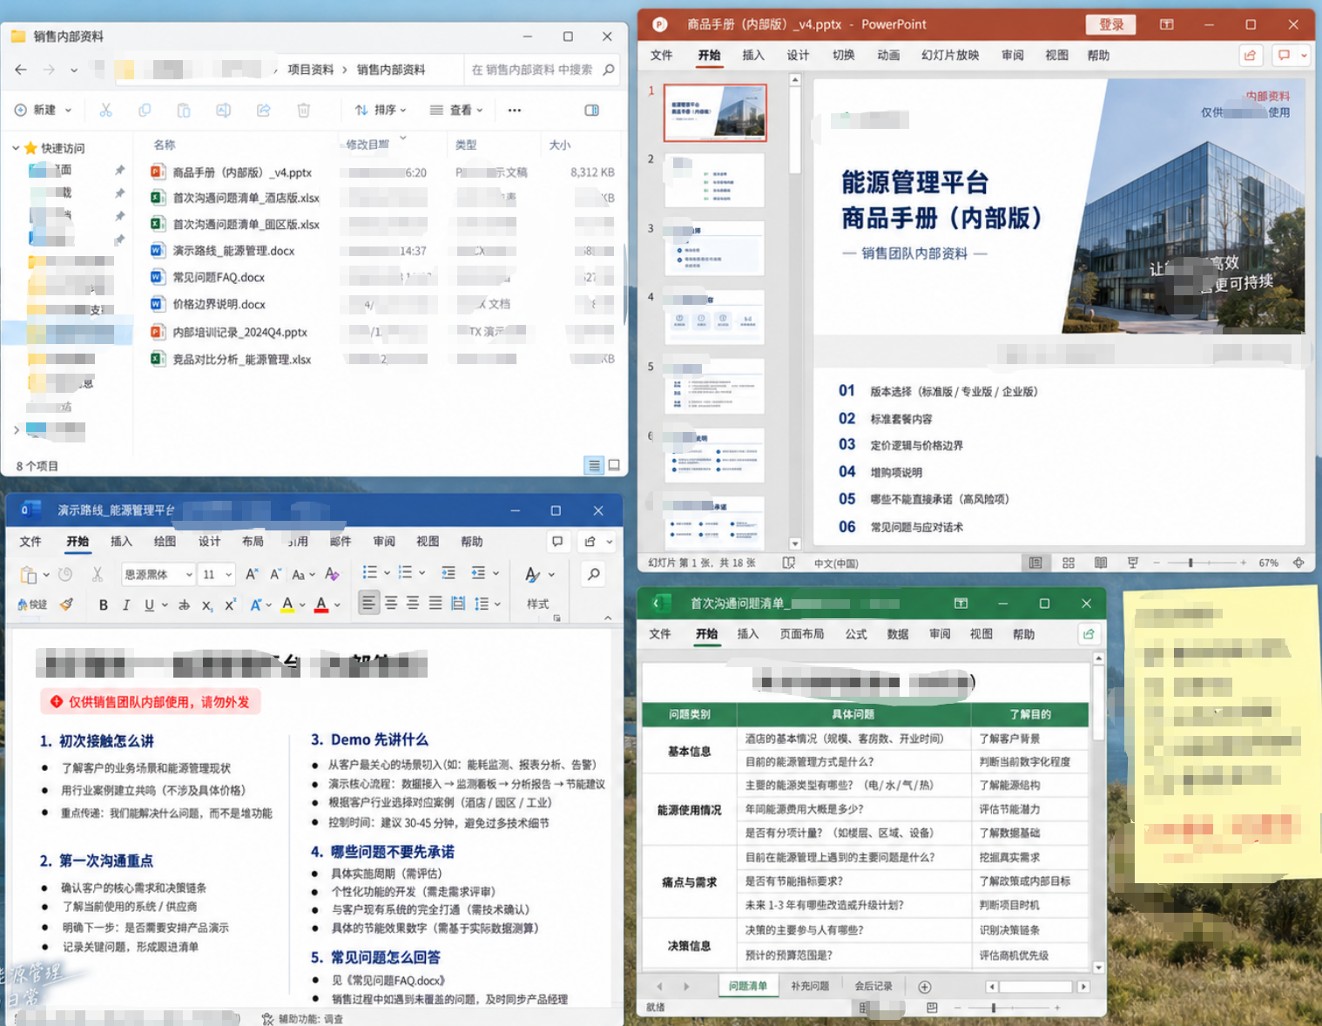This screenshot has width=1322, height=1026.
Task: Click the 登录 button in PowerPoint
Action: 1111,24
